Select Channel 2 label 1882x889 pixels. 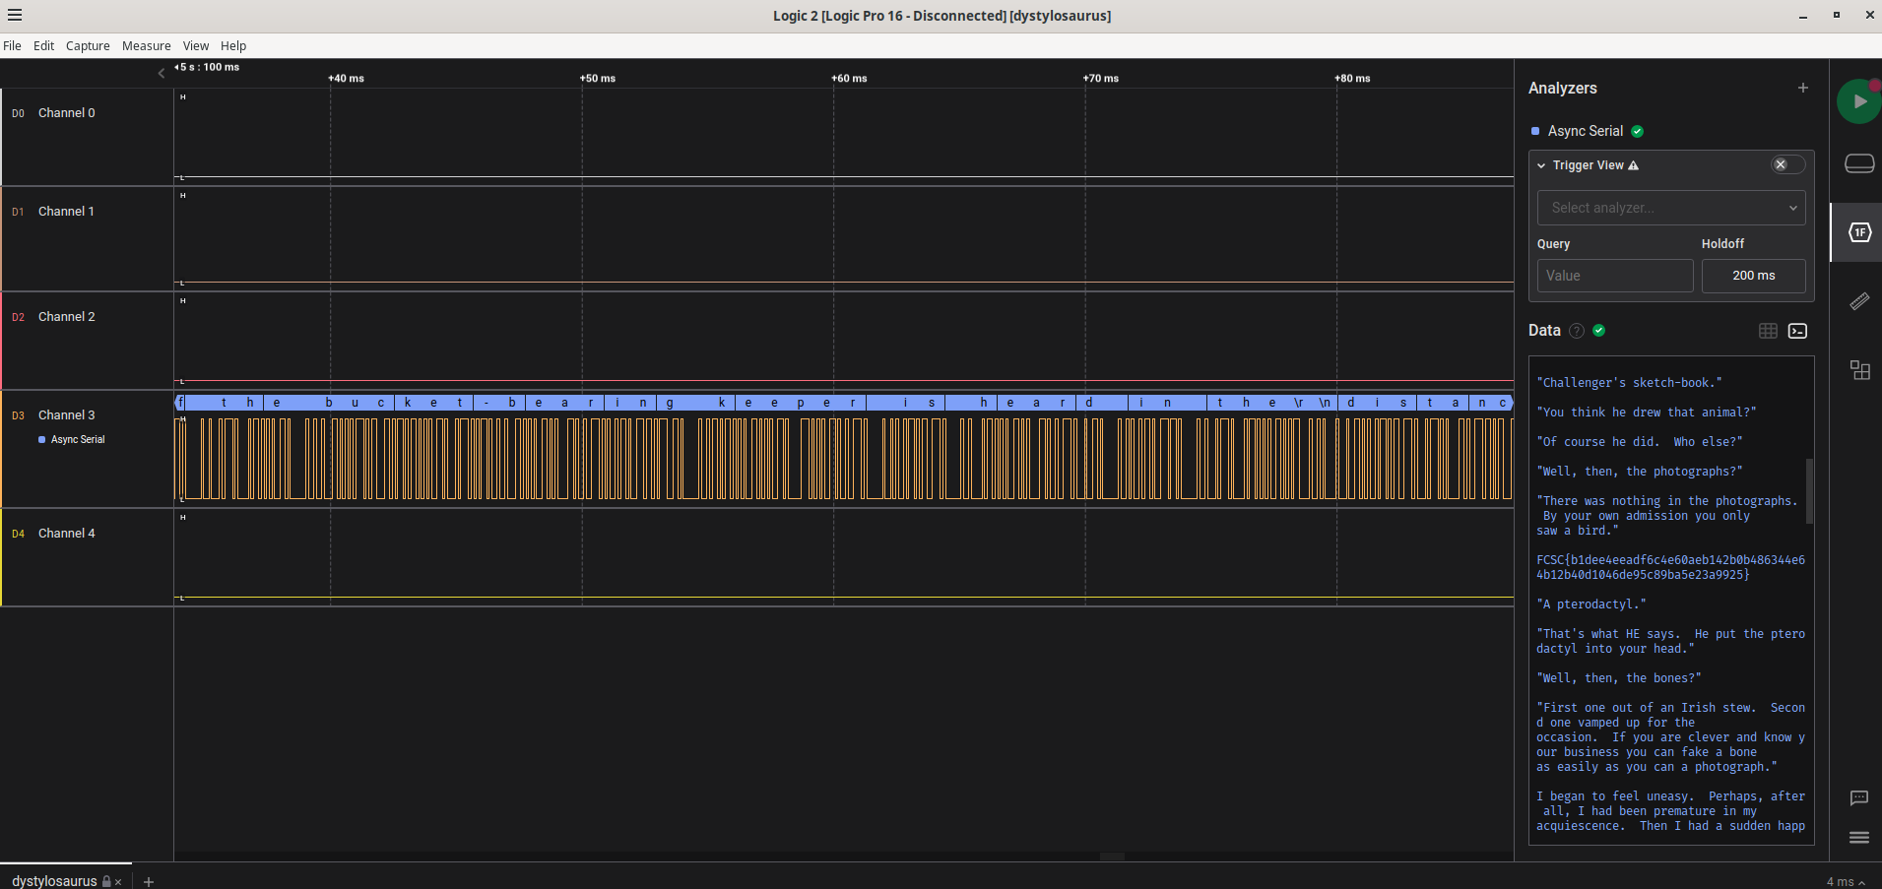click(67, 317)
